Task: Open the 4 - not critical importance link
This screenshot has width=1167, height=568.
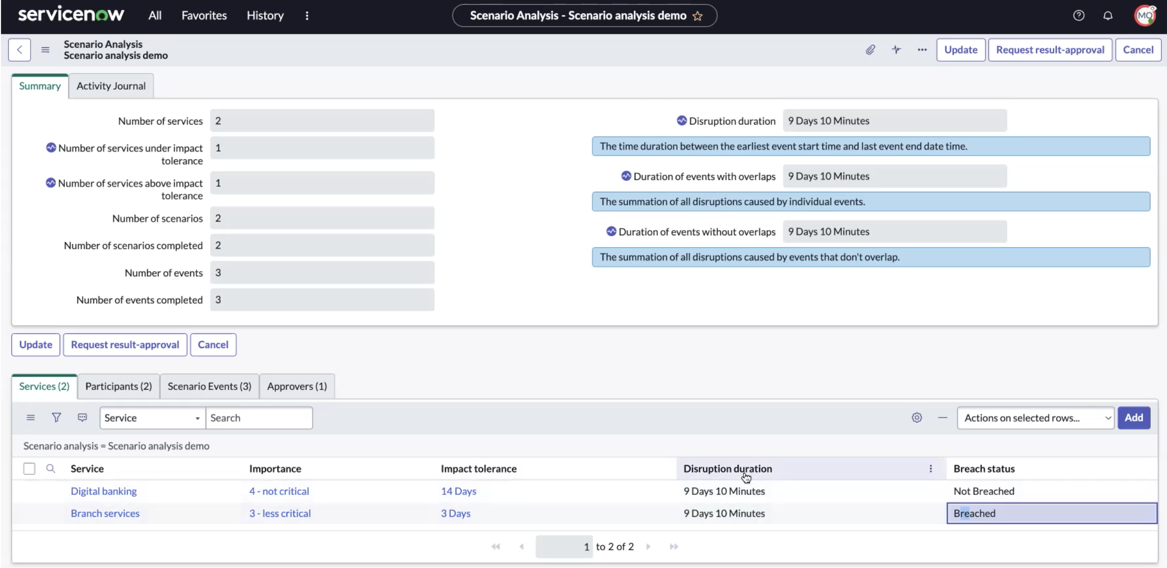Action: point(279,491)
